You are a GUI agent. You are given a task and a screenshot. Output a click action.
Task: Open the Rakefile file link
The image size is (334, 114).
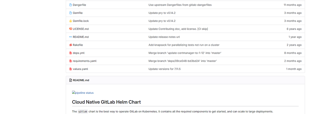[78, 45]
